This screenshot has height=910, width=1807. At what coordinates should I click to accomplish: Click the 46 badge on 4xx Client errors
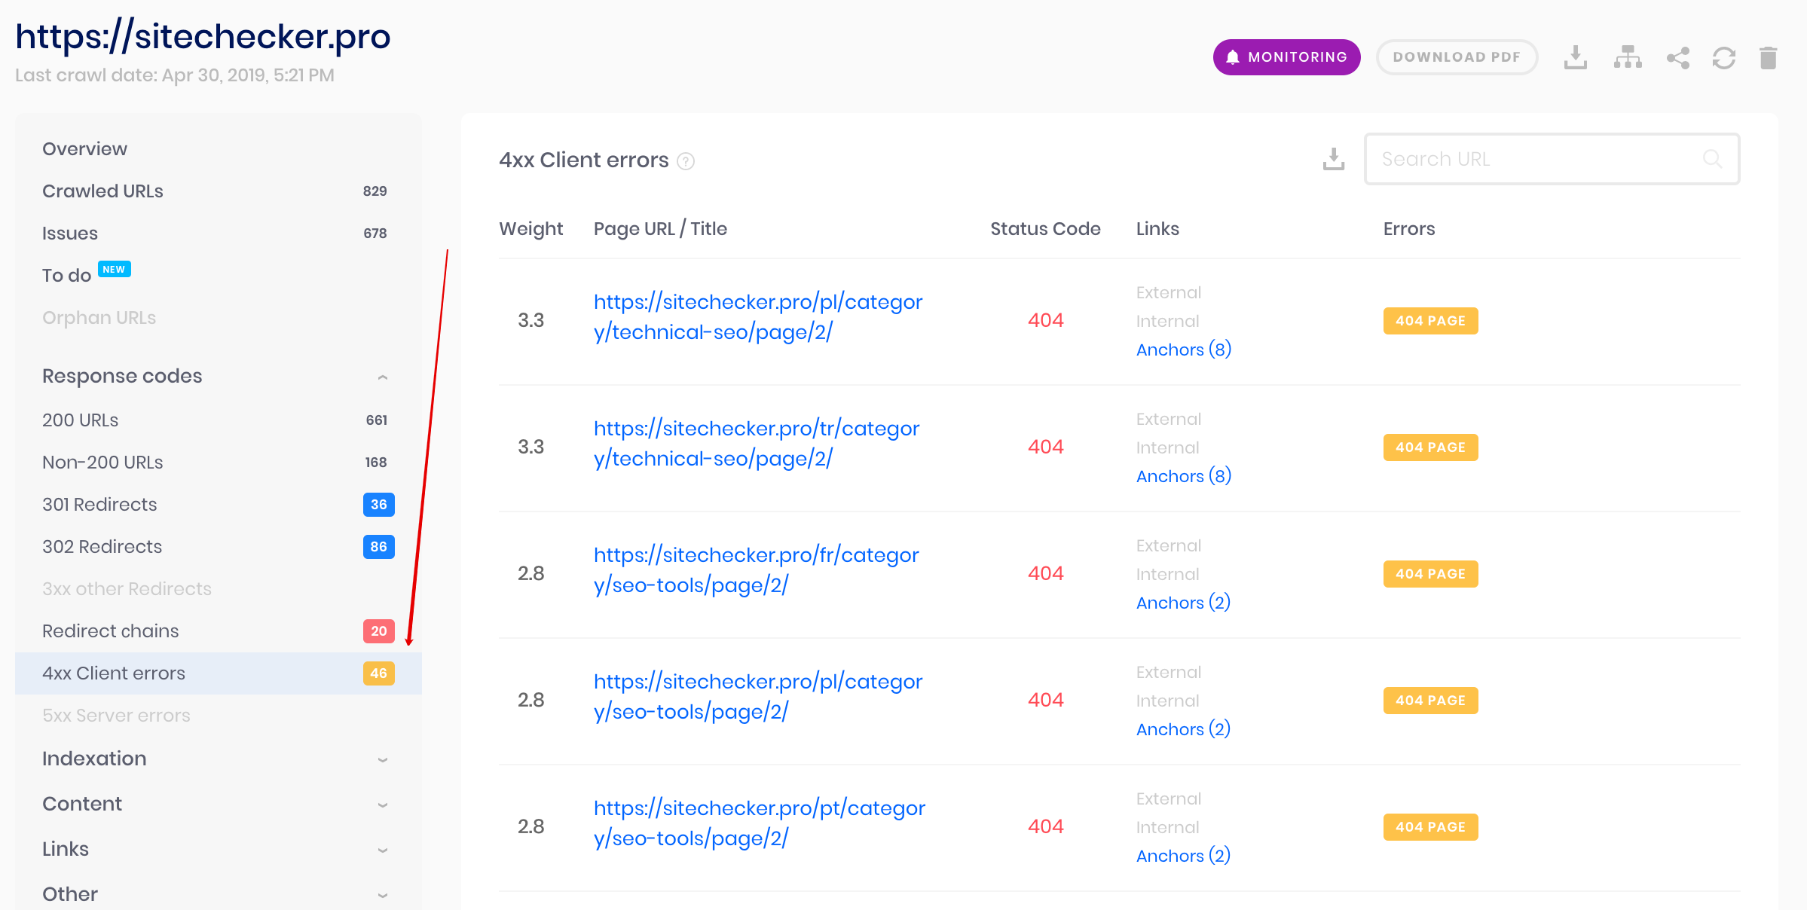coord(378,673)
